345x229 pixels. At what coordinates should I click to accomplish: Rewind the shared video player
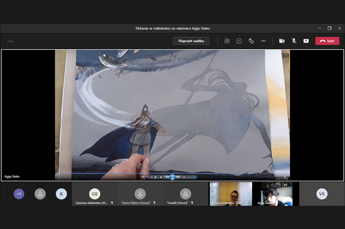point(167,177)
